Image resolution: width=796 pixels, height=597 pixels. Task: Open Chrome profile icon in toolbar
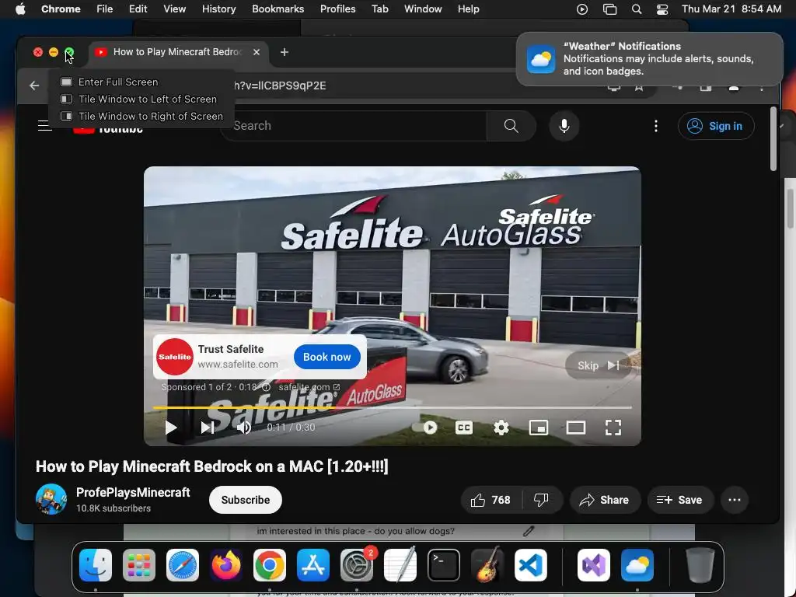(734, 87)
